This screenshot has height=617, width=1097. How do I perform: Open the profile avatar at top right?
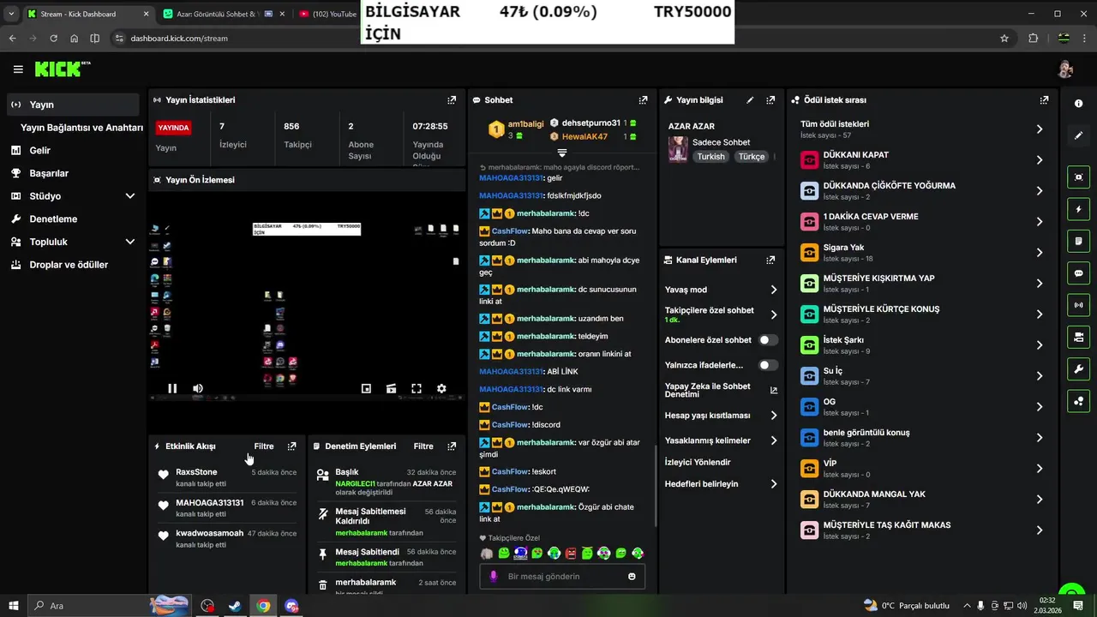tap(1065, 69)
